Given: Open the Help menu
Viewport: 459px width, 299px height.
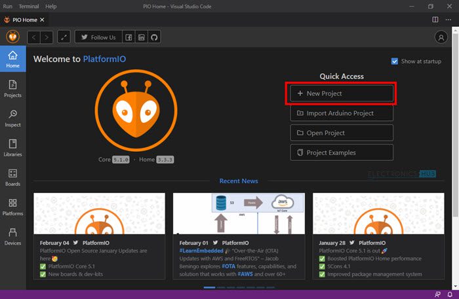Looking at the screenshot, I should (50, 6).
